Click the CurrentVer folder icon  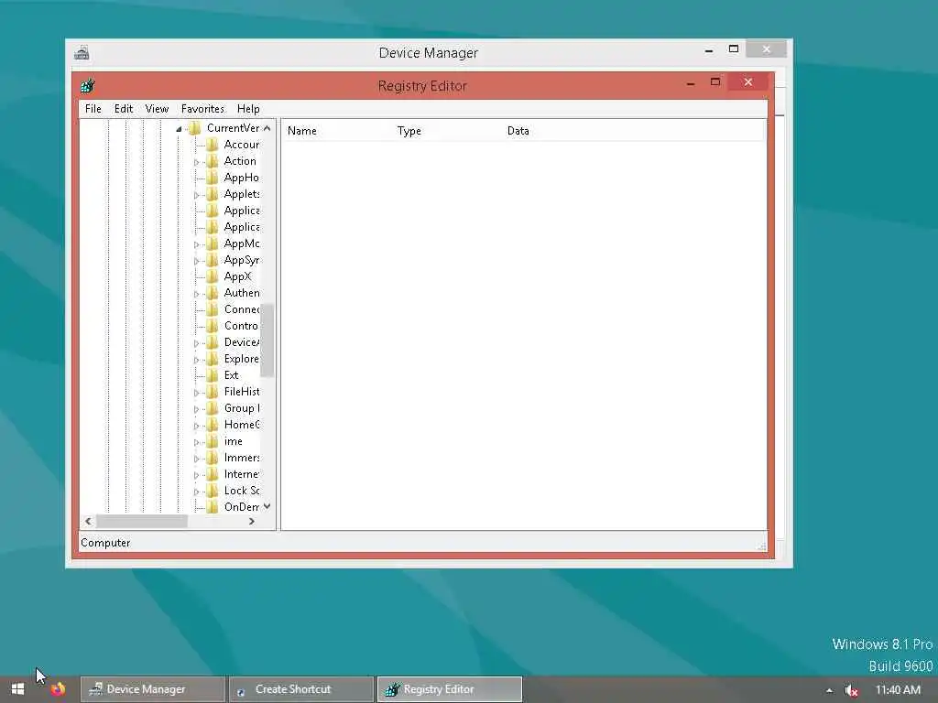coord(194,128)
